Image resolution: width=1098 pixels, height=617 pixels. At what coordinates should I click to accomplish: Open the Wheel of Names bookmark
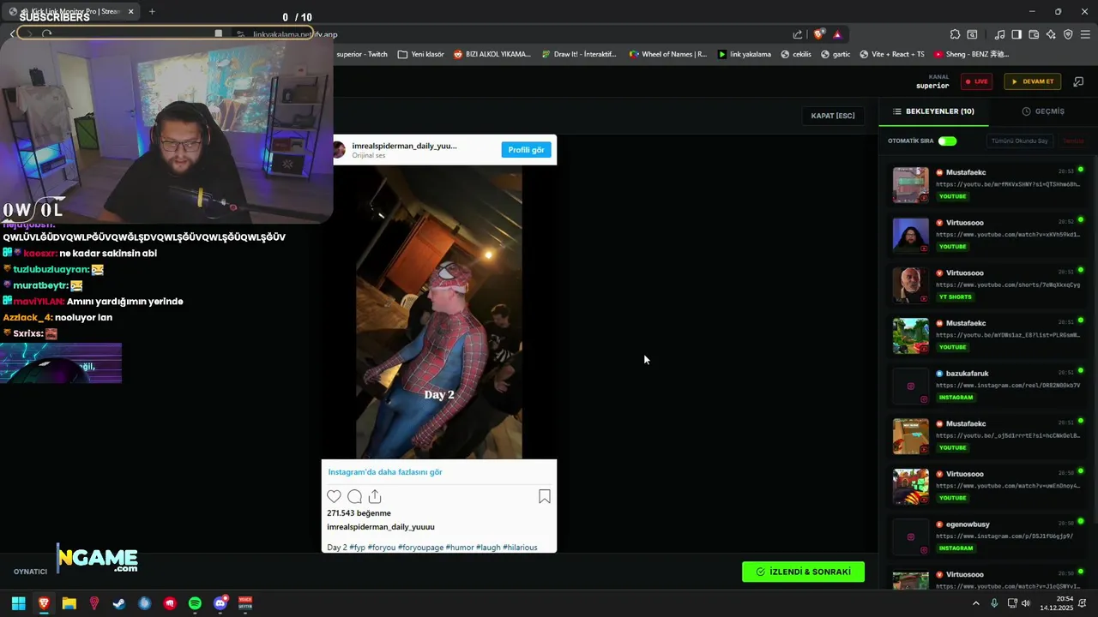click(x=668, y=54)
